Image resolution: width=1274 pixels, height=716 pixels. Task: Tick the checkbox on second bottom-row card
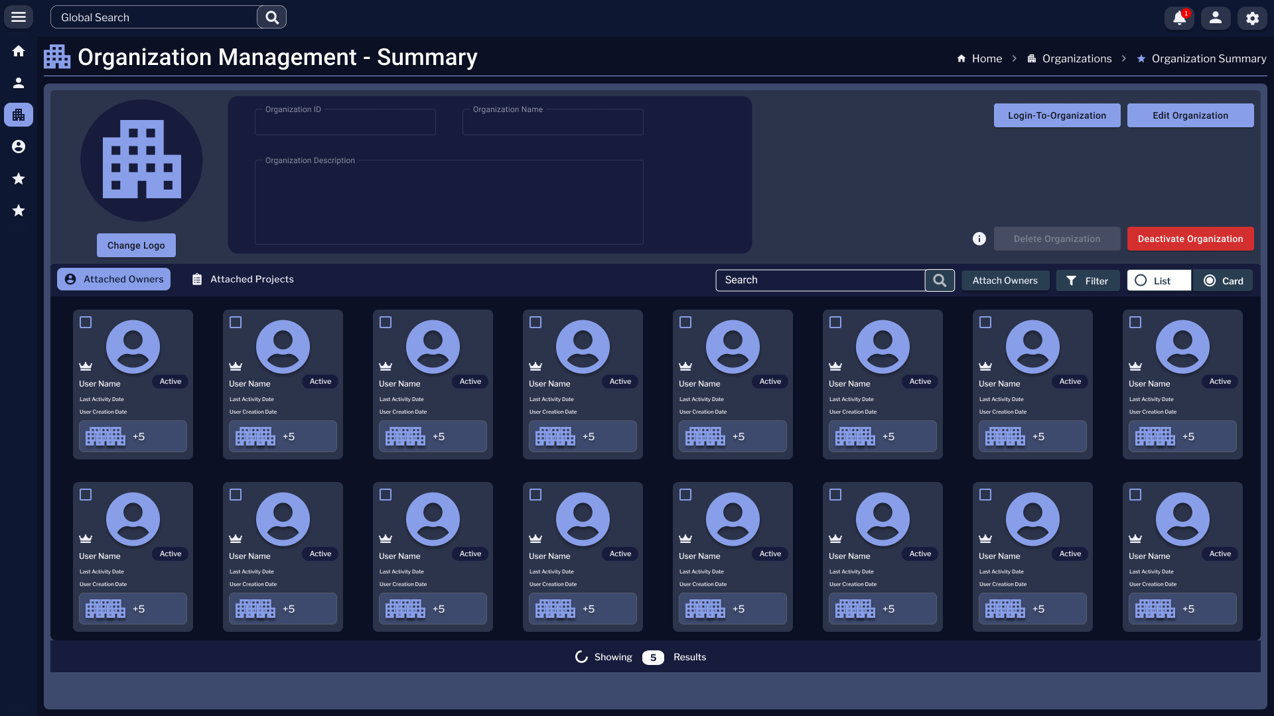[236, 495]
